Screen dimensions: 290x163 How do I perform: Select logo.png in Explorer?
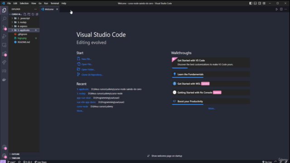pyautogui.click(x=24, y=38)
